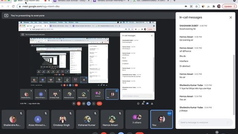Click the blue chat icon in presented preview
The image size is (238, 134).
[147, 103]
